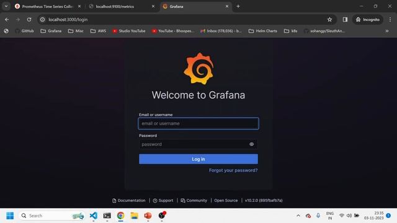
Task: Open the Community footer link
Action: pos(194,201)
